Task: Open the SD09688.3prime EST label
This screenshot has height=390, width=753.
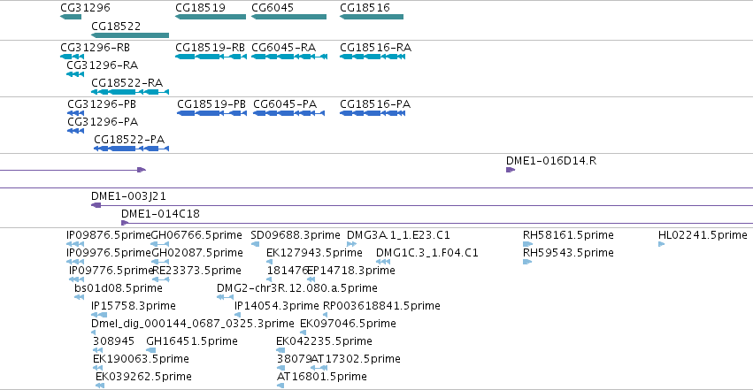Action: click(x=296, y=235)
